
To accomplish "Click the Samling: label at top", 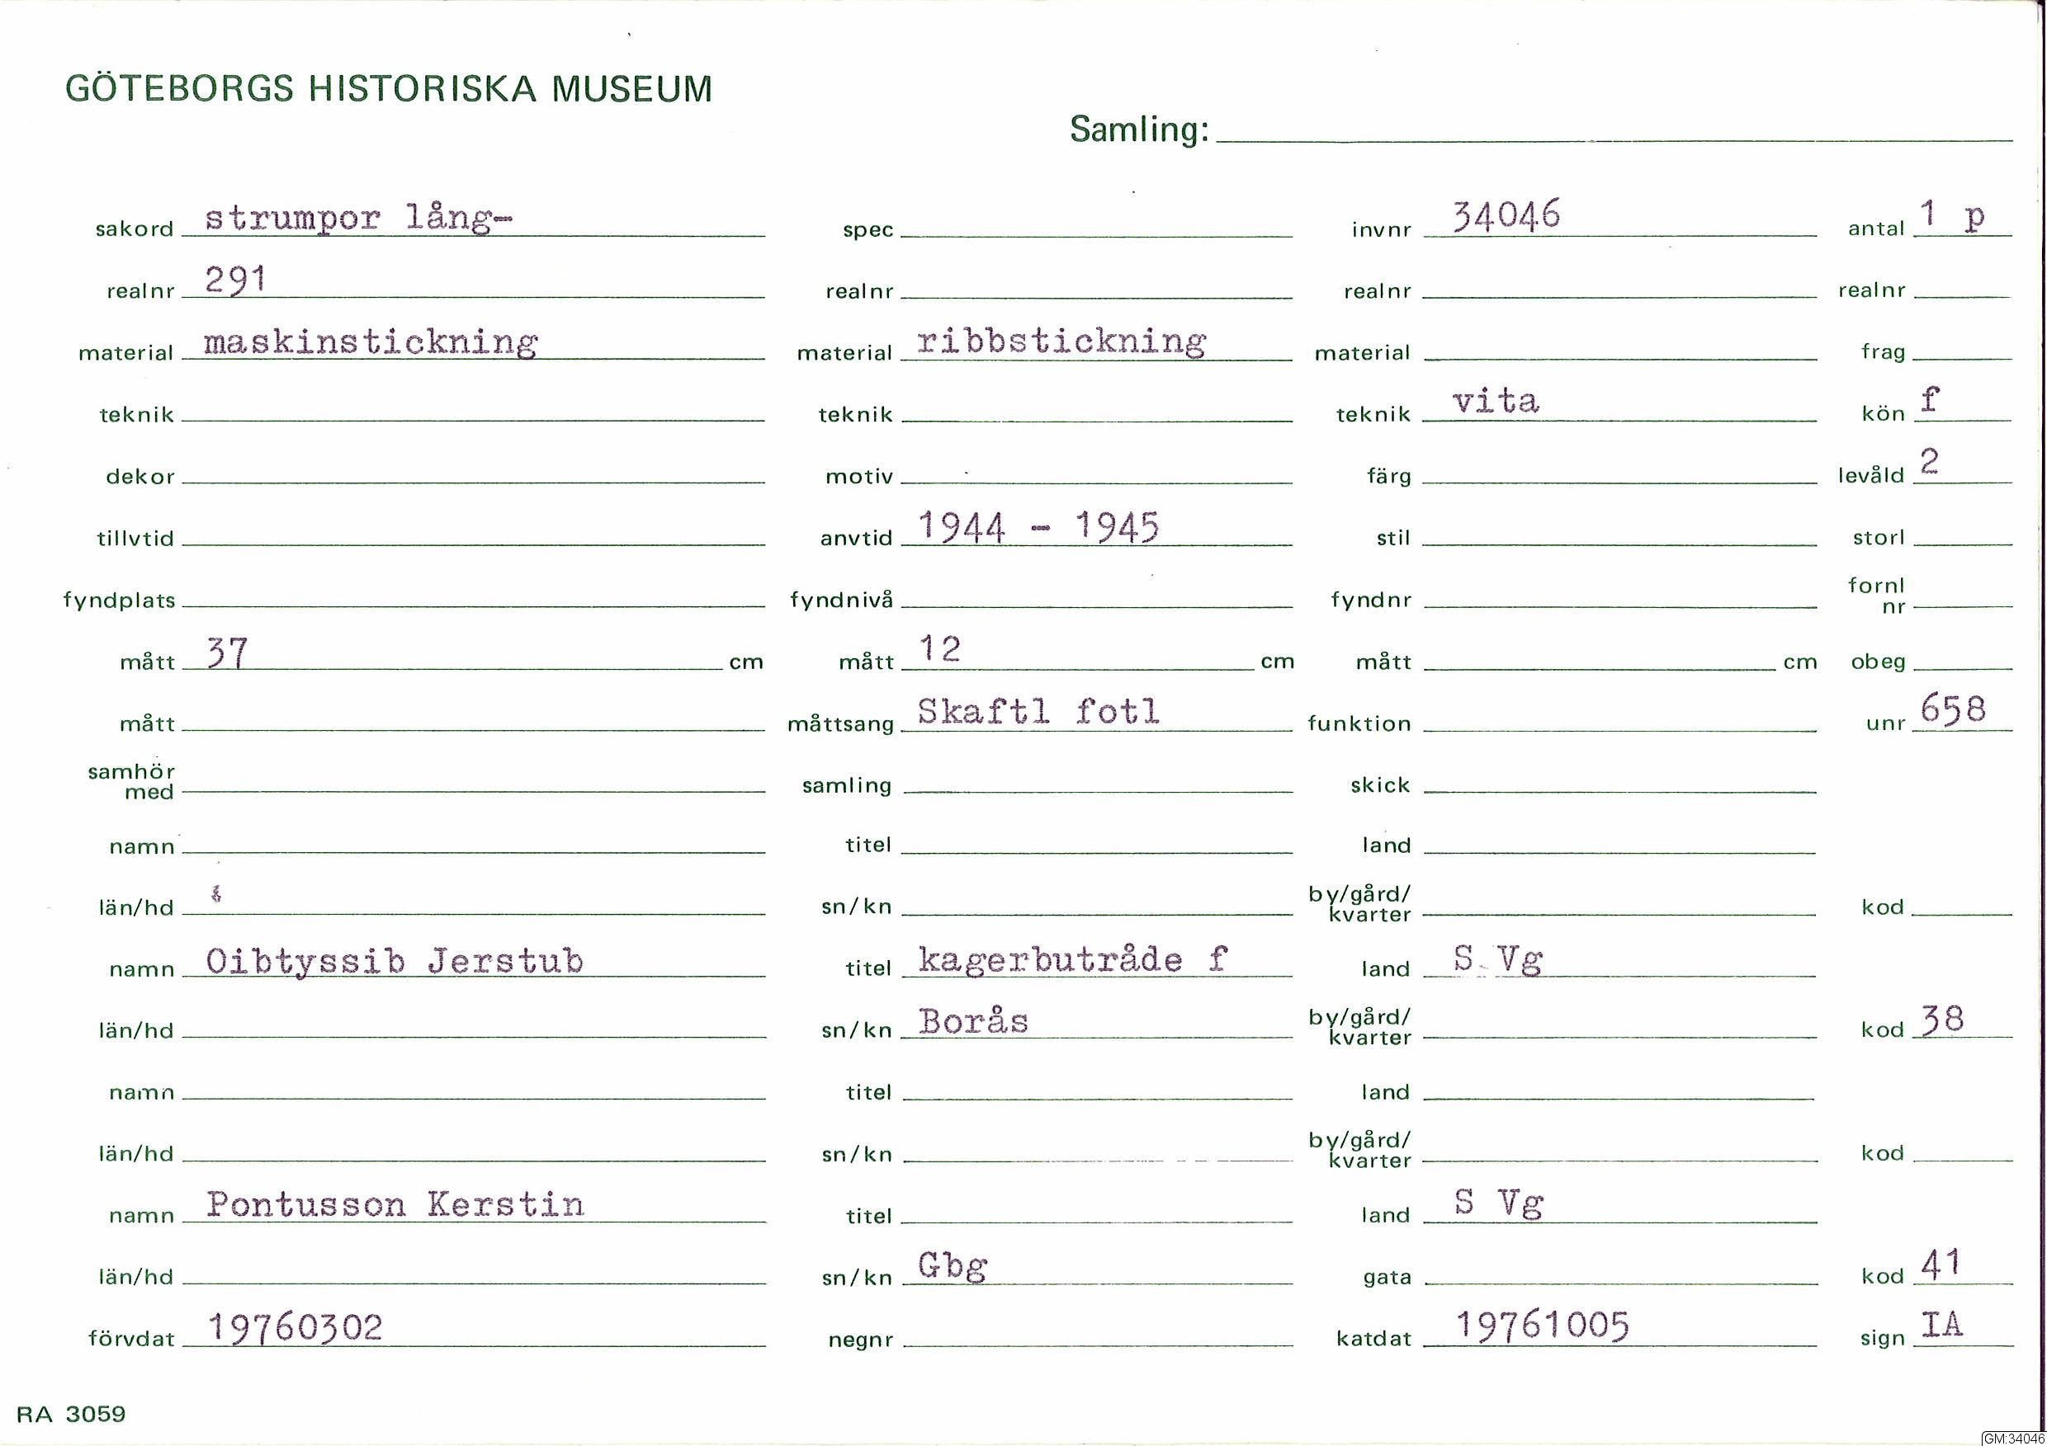I will click(x=1139, y=130).
